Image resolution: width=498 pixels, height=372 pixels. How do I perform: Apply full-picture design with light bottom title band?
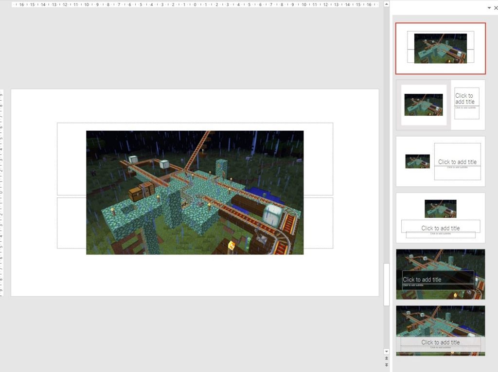441,331
